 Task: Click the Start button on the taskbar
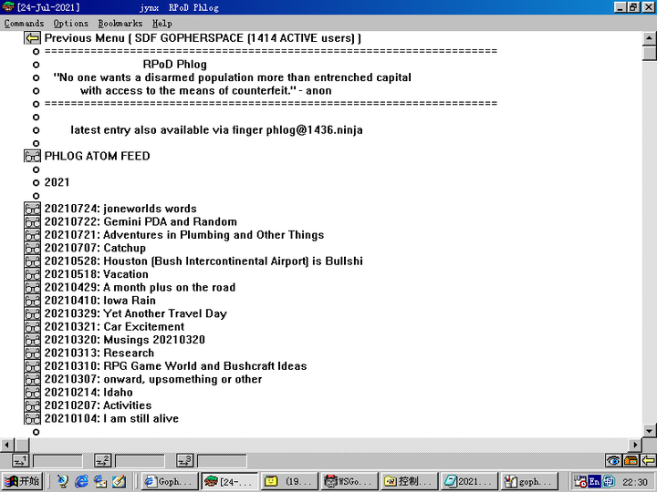(x=23, y=481)
